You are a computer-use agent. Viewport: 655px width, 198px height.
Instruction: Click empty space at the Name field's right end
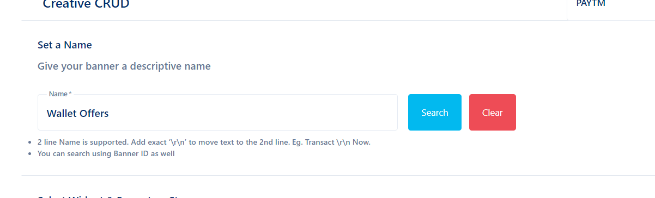(371, 113)
